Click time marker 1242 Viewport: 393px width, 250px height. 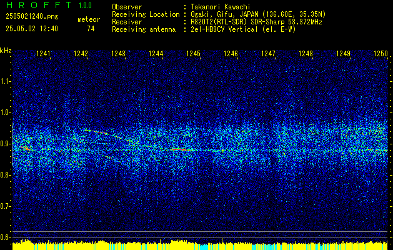click(81, 54)
